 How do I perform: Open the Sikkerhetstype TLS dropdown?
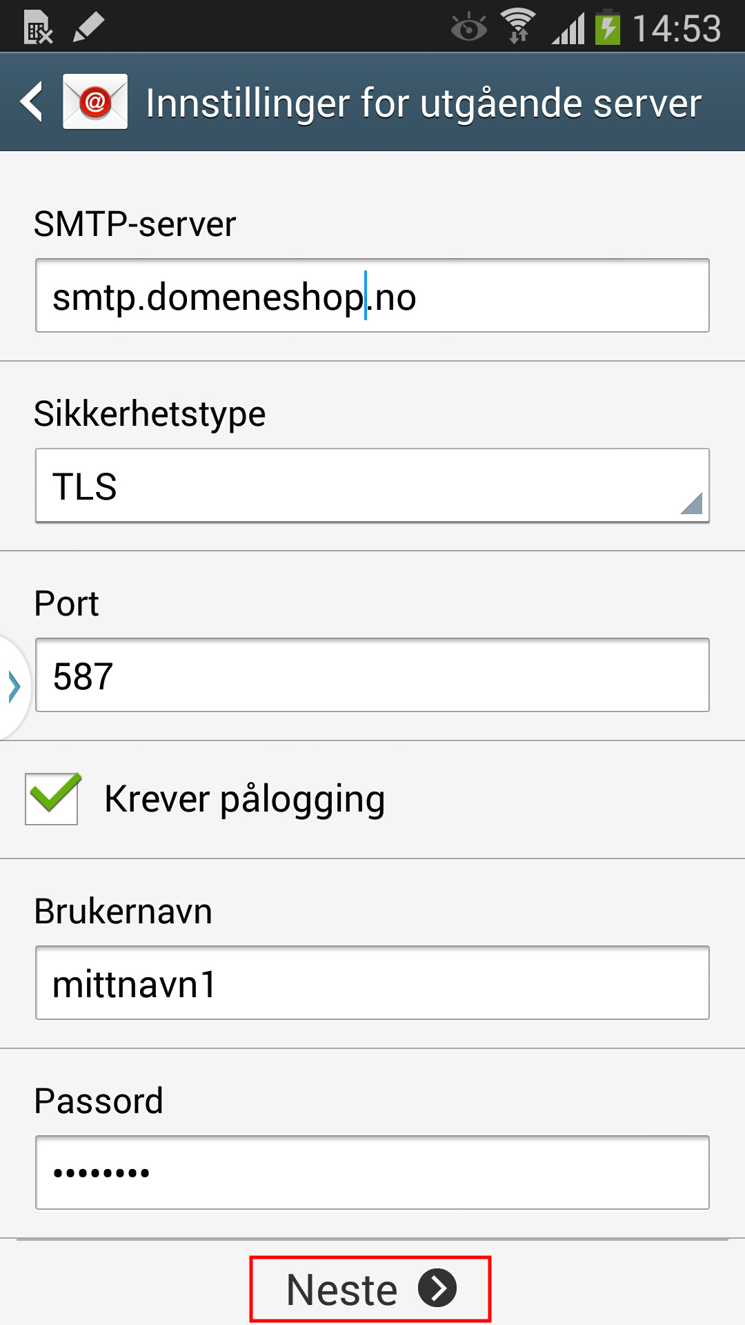pyautogui.click(x=372, y=486)
